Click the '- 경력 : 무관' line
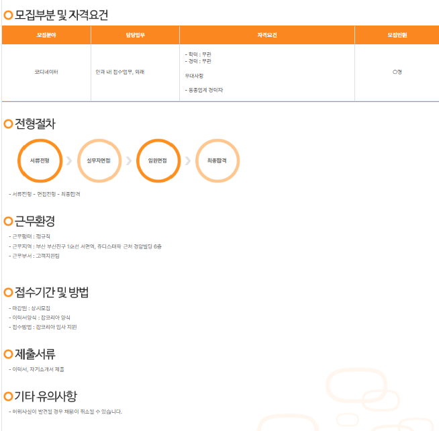 198,61
